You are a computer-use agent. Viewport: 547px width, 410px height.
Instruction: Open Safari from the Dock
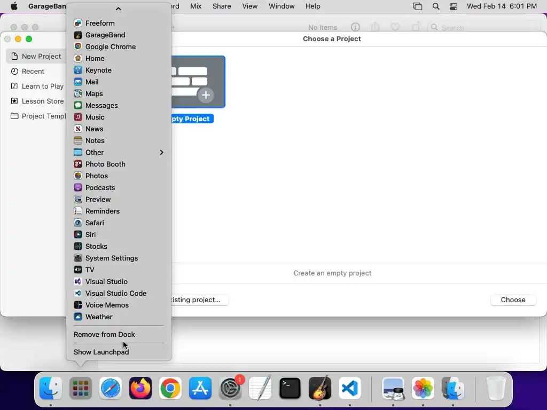[x=111, y=388]
